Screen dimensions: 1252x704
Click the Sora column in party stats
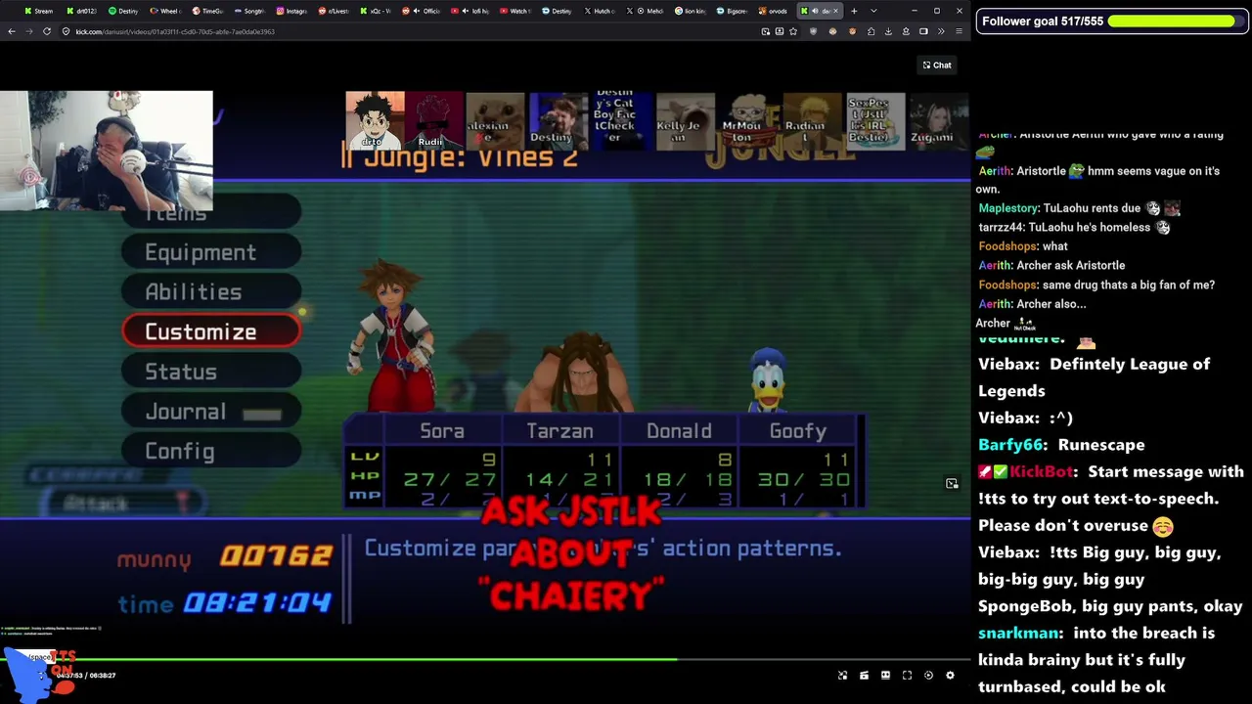(x=442, y=462)
